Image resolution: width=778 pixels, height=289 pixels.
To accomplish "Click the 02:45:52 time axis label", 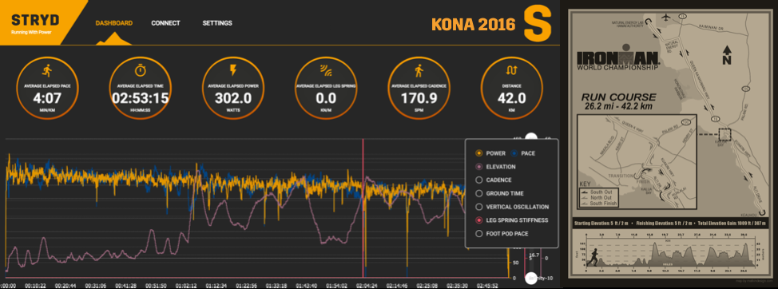I will 487,286.
